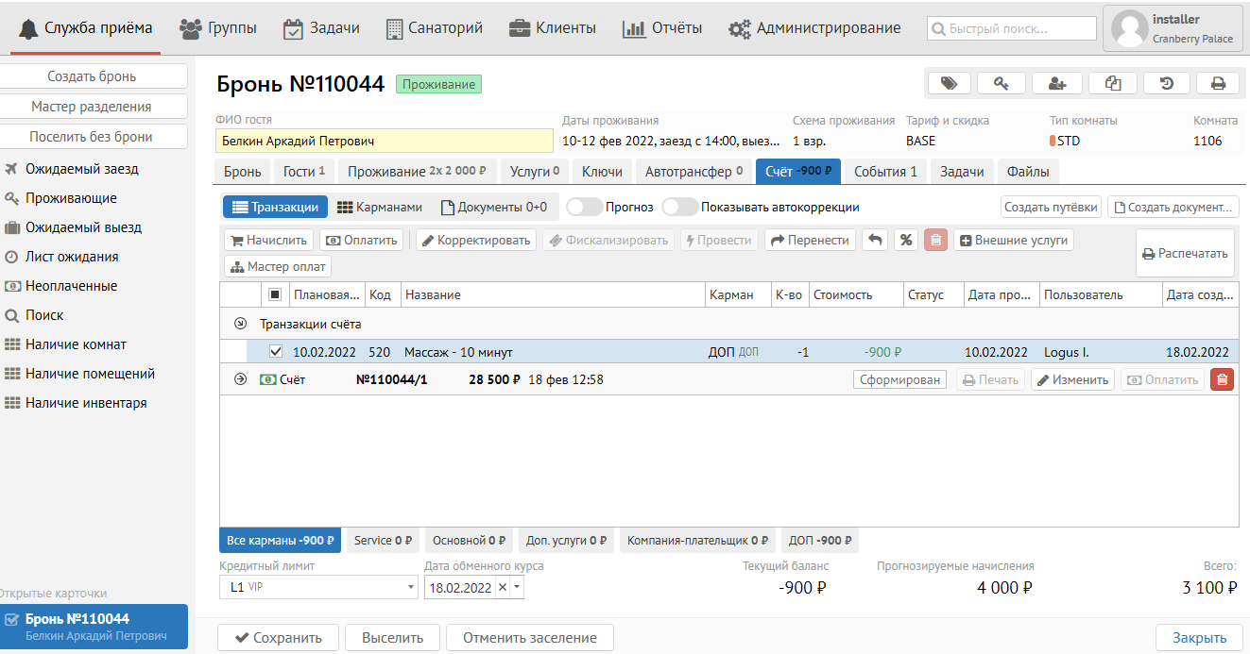This screenshot has height=654, width=1250.
Task: Open the history clock icon button
Action: coord(1167,83)
